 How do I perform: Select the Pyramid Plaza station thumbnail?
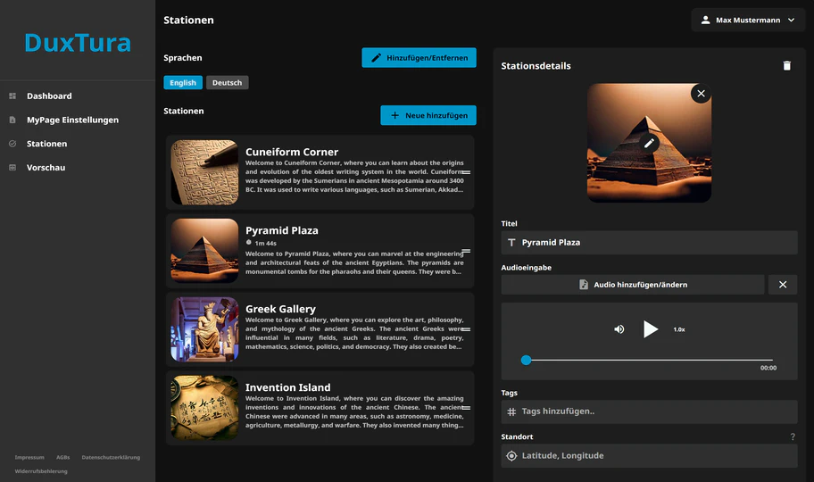(x=204, y=251)
